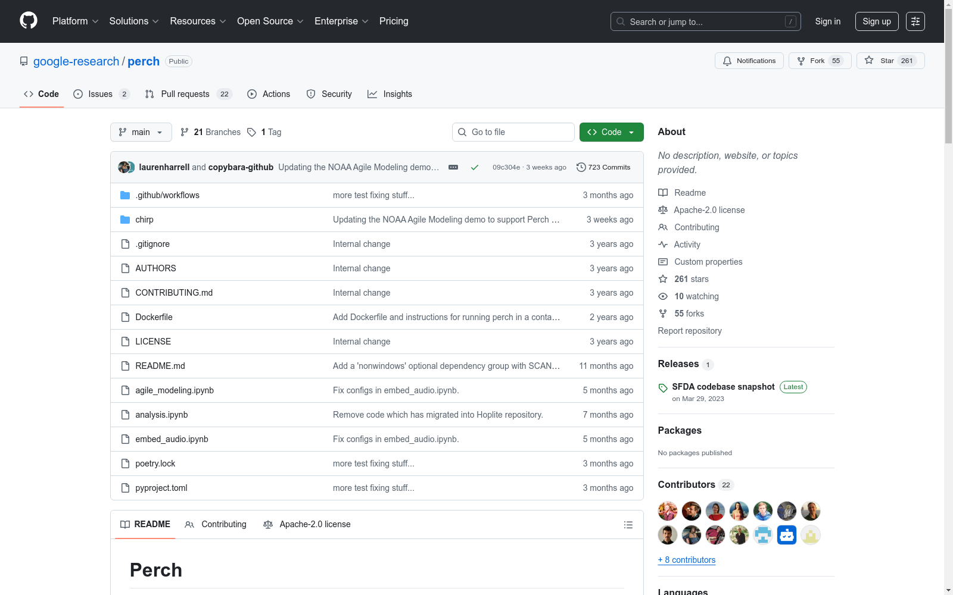953x595 pixels.
Task: Fork the perch repository
Action: pyautogui.click(x=820, y=61)
